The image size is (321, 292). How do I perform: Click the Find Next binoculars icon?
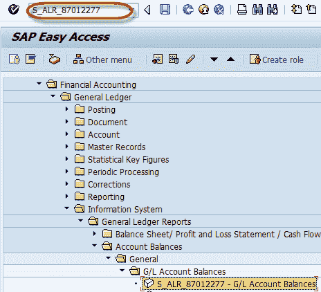(x=273, y=10)
